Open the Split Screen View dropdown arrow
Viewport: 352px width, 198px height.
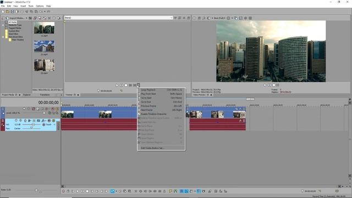pyautogui.click(x=212, y=18)
